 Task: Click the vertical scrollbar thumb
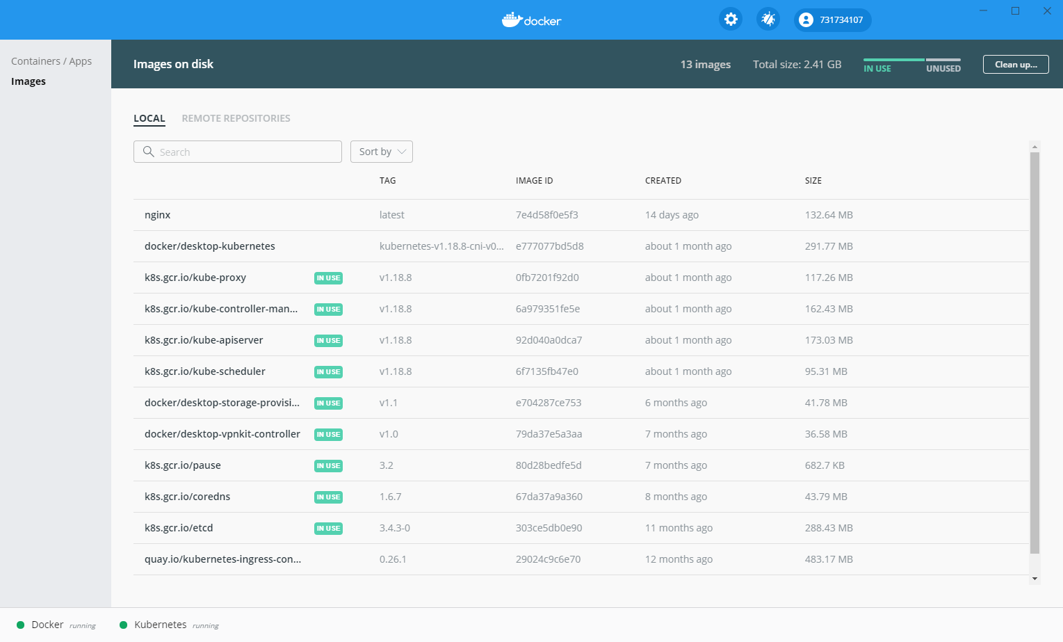coord(1034,353)
